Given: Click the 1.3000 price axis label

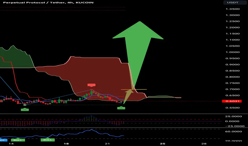Looking at the screenshot, I should coord(233,15).
